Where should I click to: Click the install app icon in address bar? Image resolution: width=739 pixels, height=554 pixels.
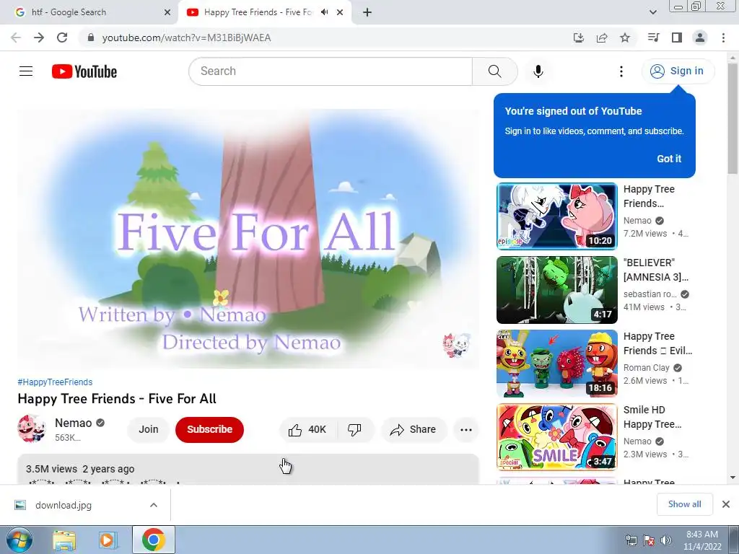click(579, 38)
